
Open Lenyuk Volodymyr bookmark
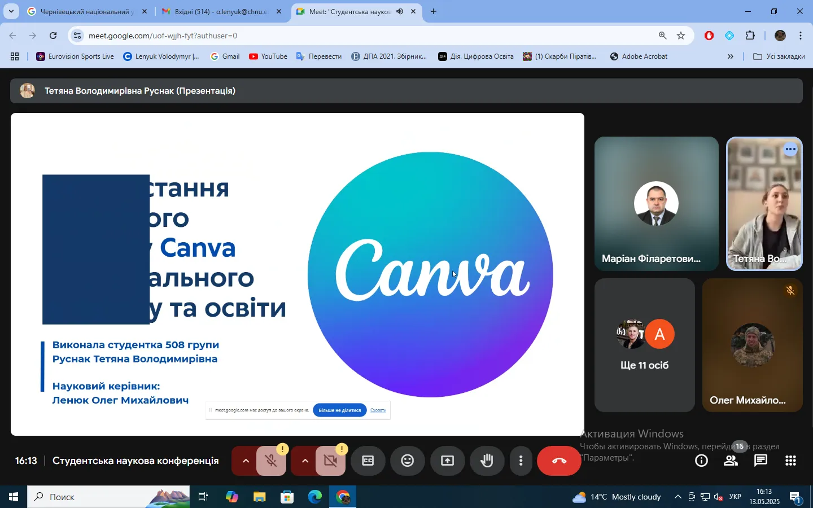click(x=161, y=56)
